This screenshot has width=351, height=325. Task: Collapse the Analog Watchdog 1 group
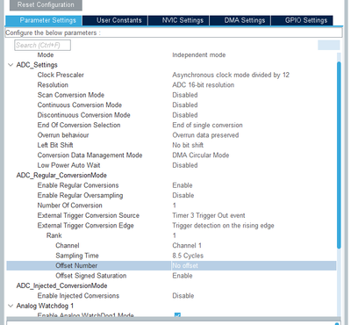tap(11, 306)
